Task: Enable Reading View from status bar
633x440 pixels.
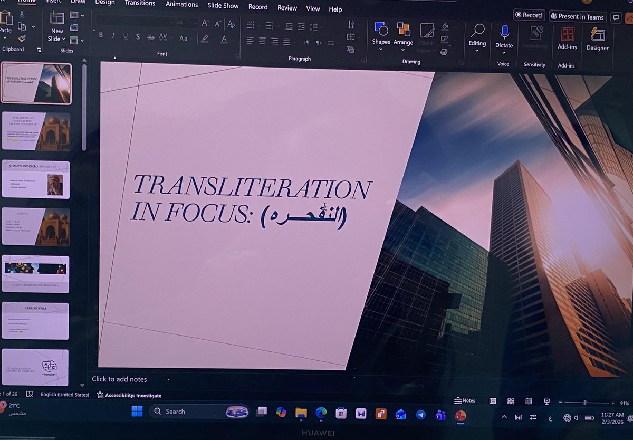Action: 529,401
